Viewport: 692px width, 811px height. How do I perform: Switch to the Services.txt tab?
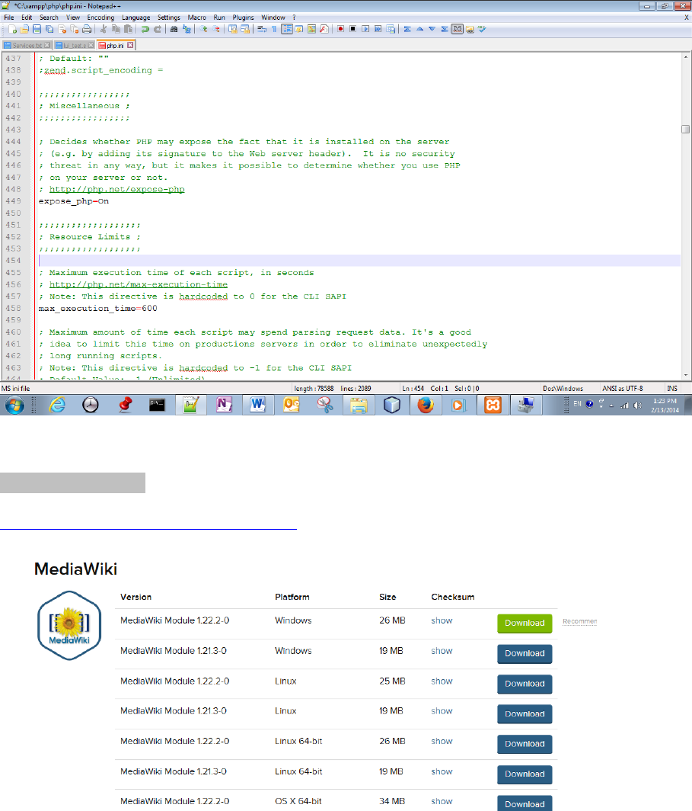27,46
